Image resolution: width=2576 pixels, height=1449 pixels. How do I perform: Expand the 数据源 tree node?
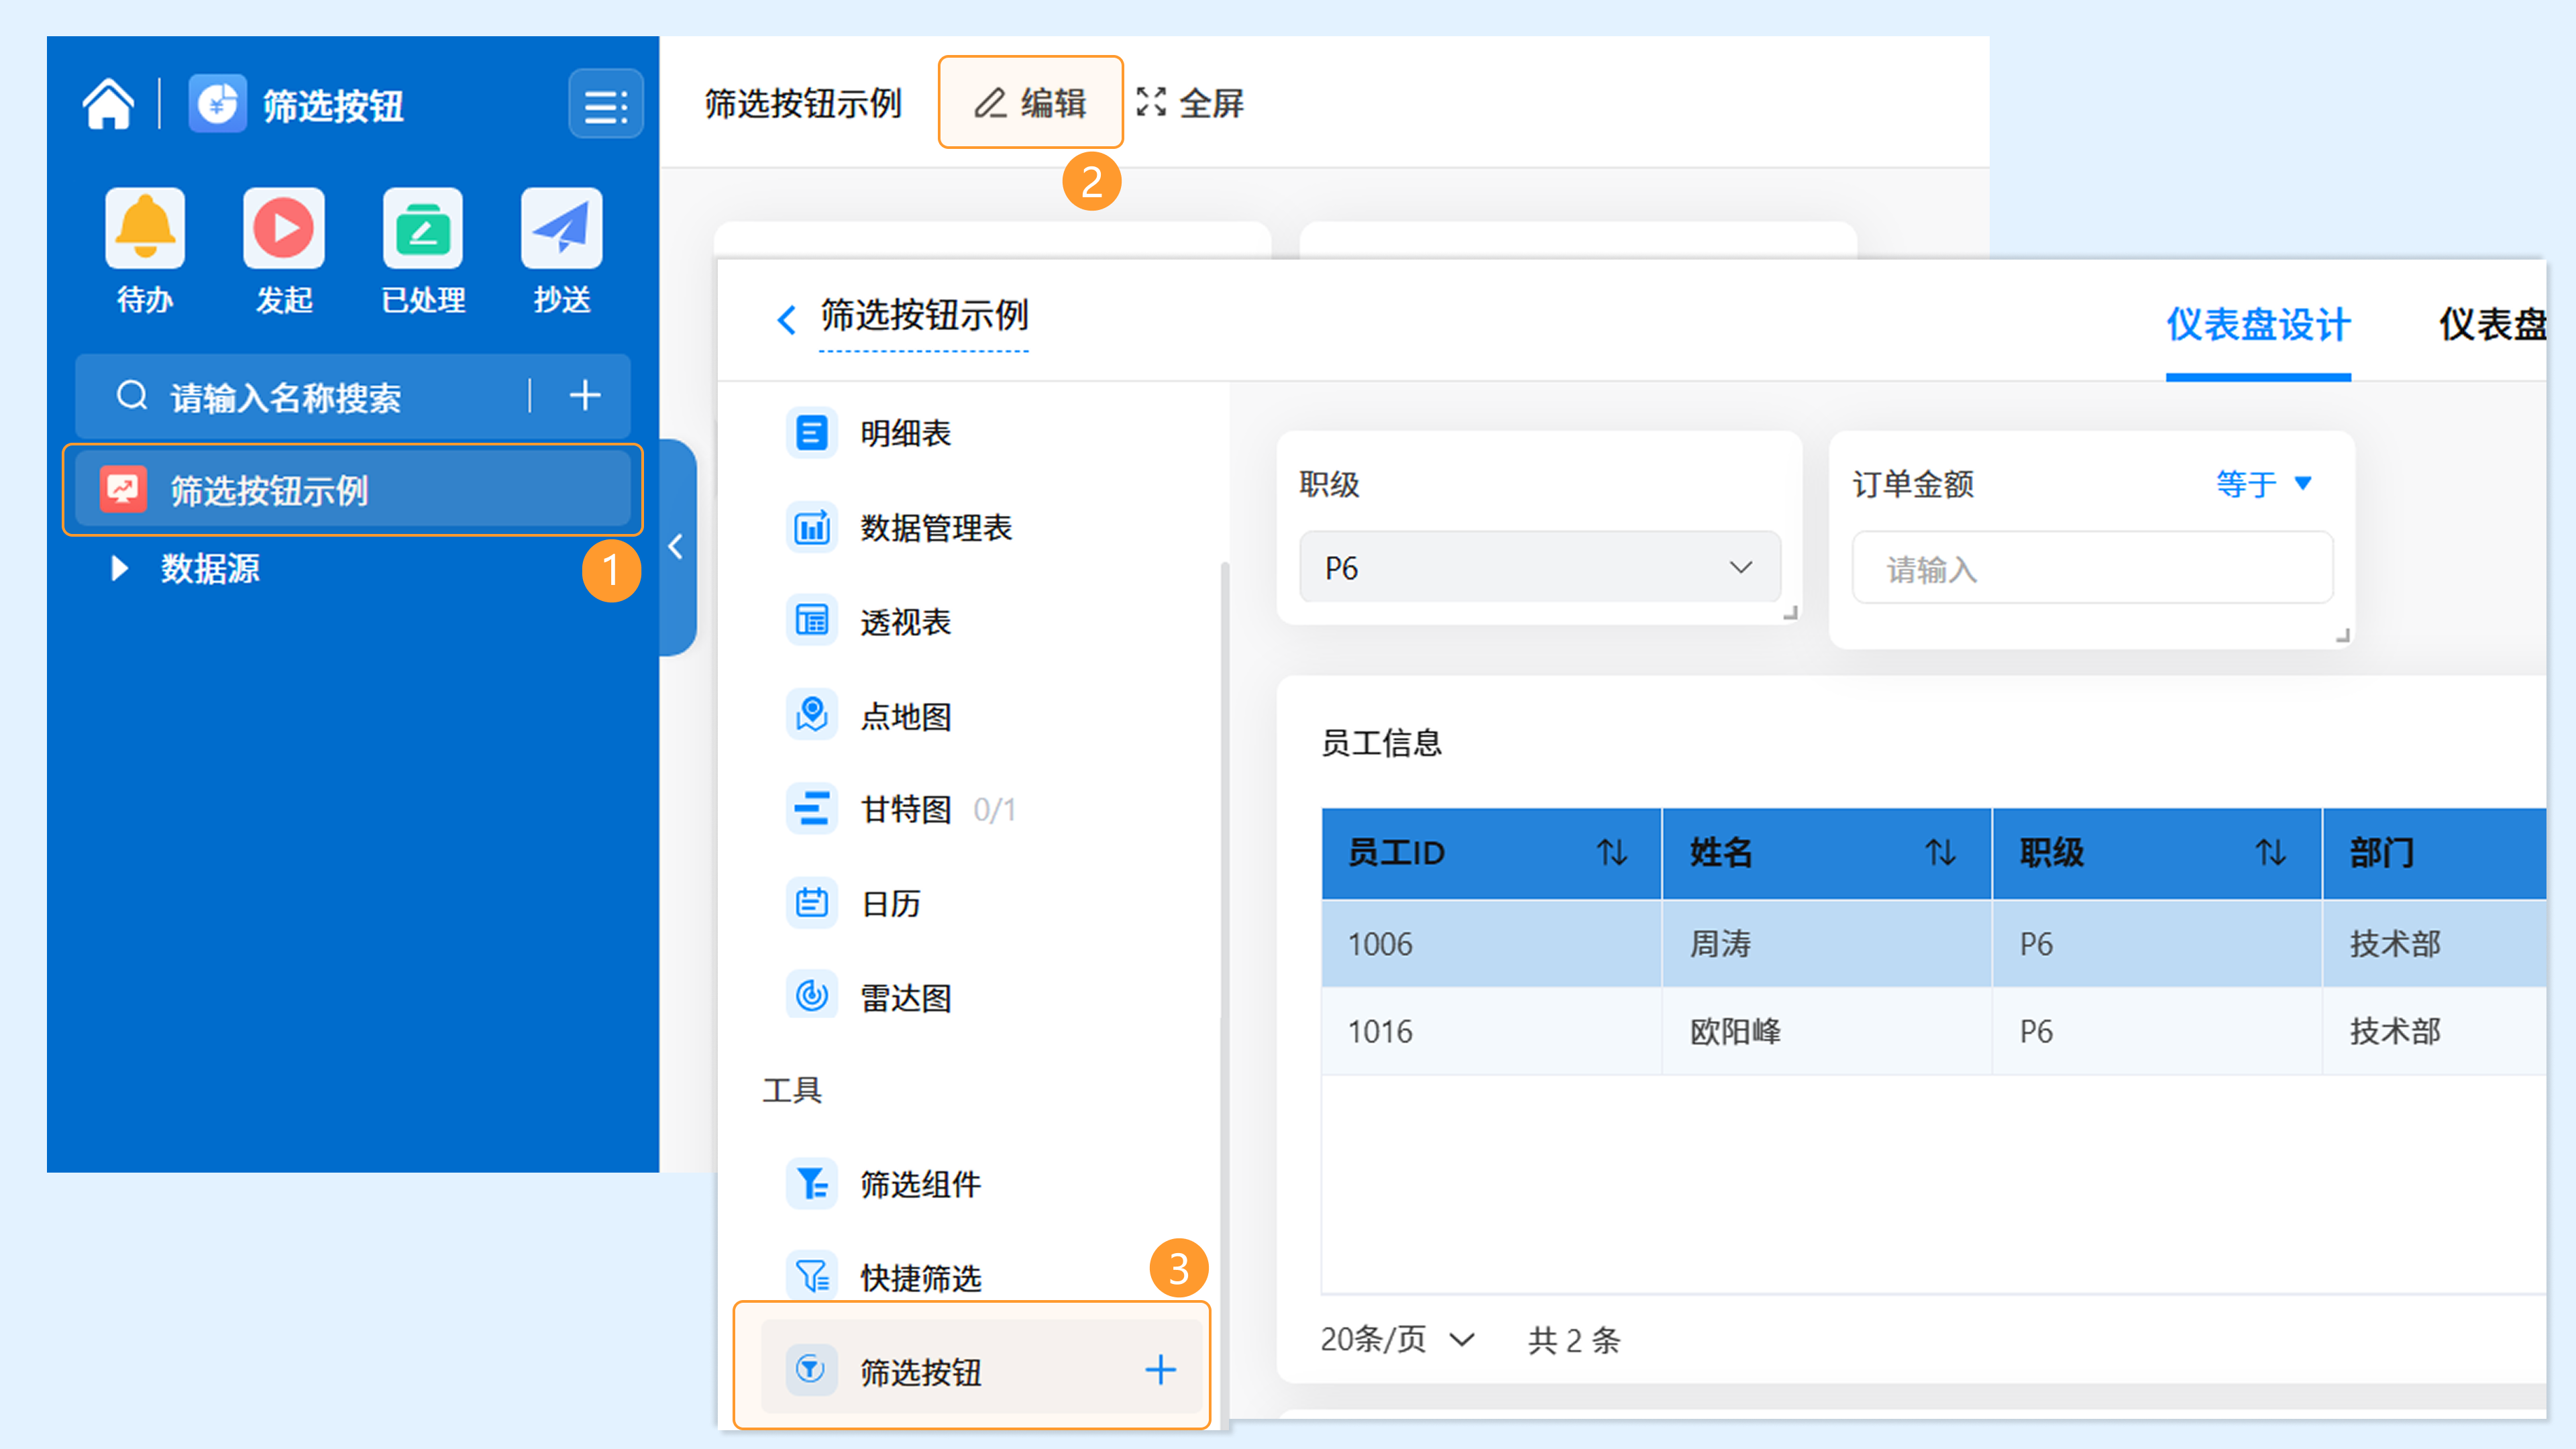[119, 568]
